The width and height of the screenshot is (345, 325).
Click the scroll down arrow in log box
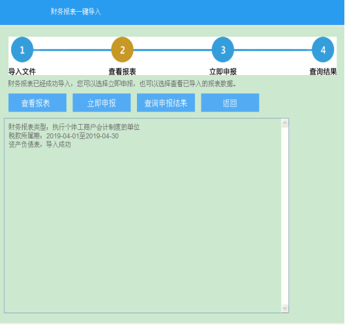point(285,308)
